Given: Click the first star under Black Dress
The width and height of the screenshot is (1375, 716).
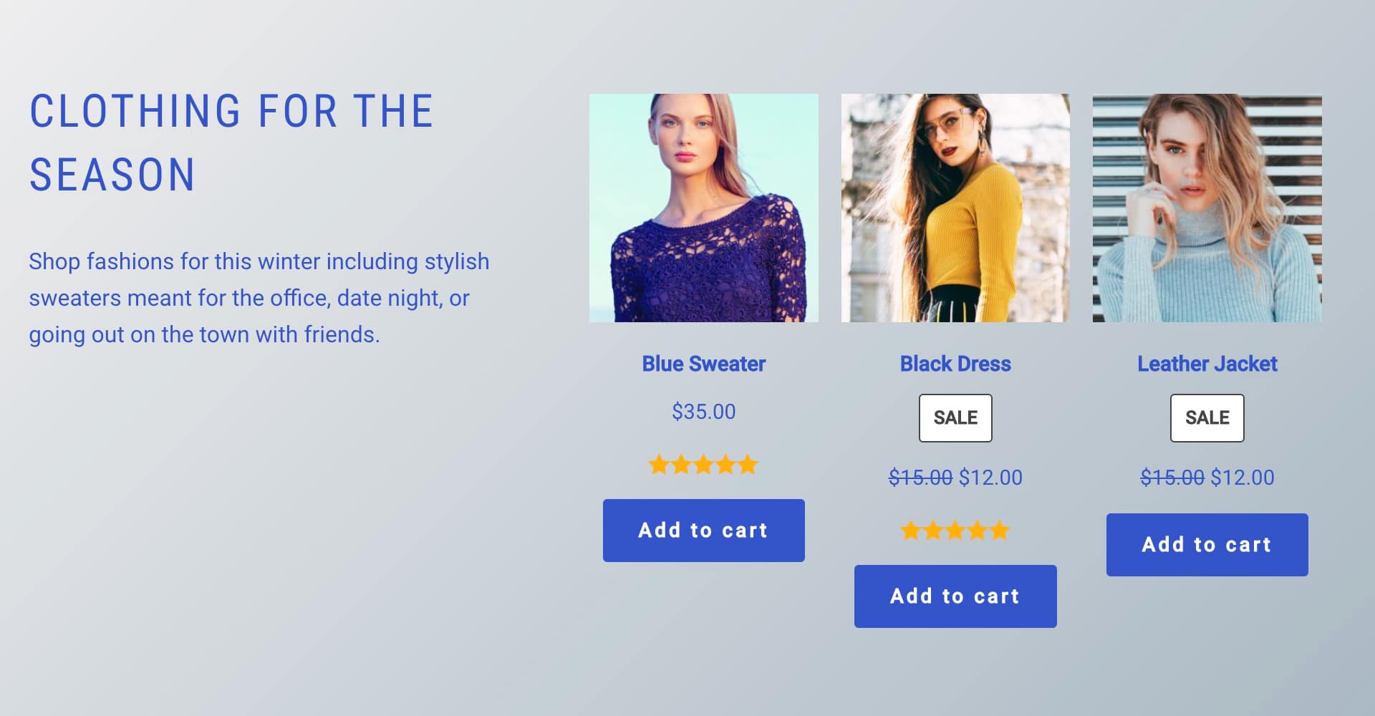Looking at the screenshot, I should tap(910, 531).
